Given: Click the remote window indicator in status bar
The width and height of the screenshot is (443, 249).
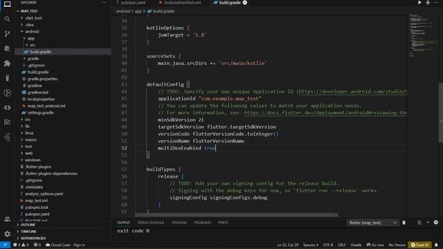Looking at the screenshot, I should point(5,245).
